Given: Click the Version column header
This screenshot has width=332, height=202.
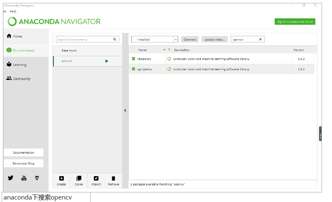Looking at the screenshot, I should pos(299,50).
